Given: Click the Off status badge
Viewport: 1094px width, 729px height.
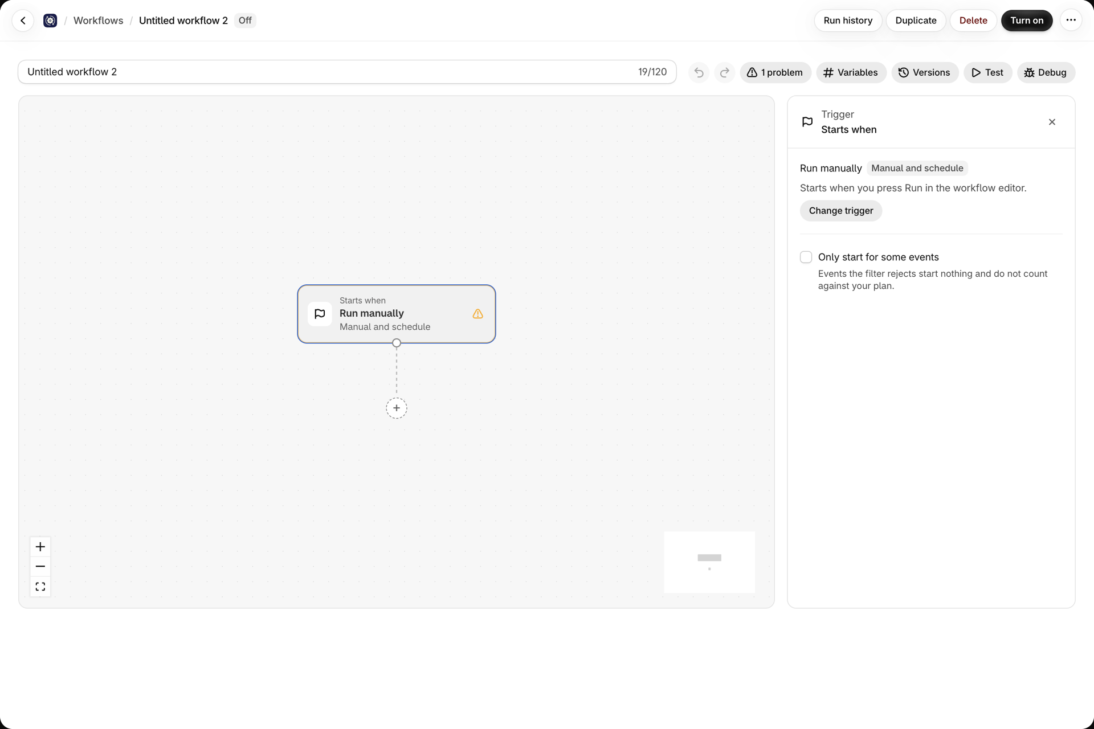Looking at the screenshot, I should click(x=245, y=21).
